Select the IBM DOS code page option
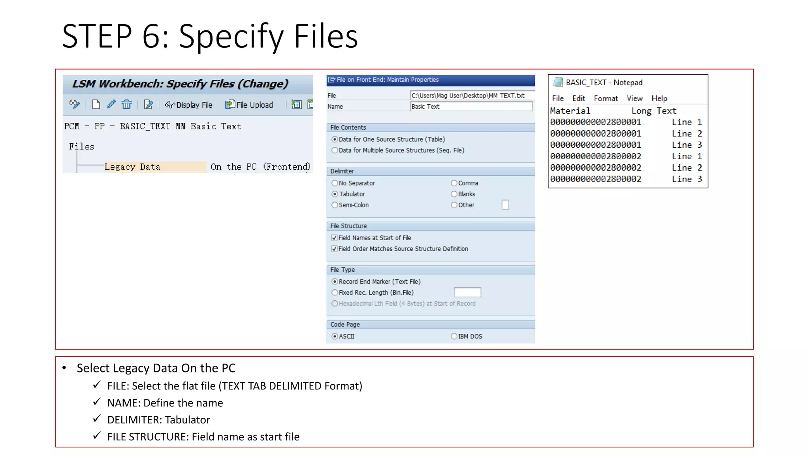Viewport: 809px width, 455px height. point(454,337)
